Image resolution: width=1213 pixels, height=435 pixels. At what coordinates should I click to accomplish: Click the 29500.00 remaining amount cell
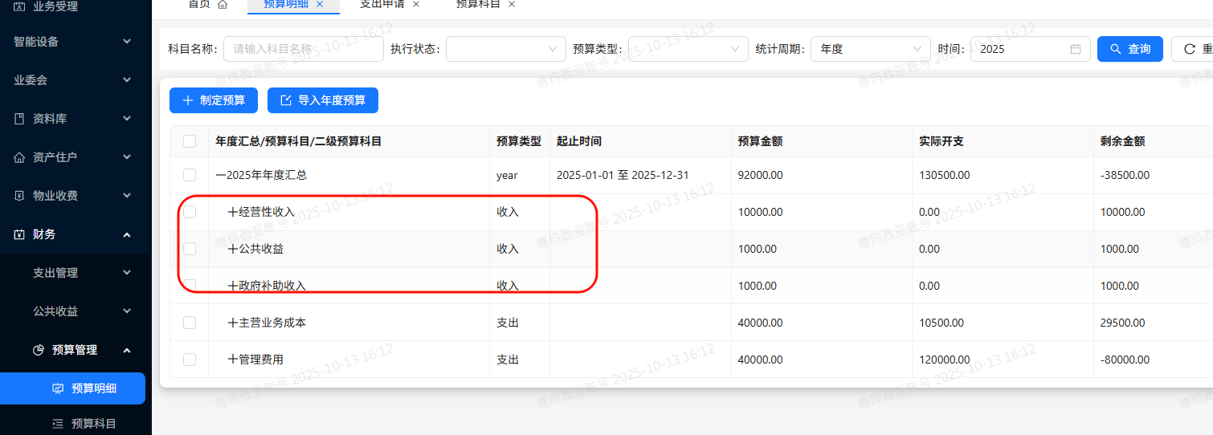(1122, 323)
